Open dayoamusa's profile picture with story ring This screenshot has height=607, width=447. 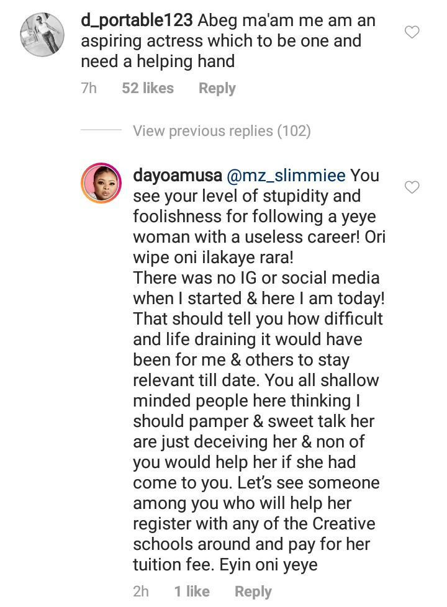[x=101, y=183]
